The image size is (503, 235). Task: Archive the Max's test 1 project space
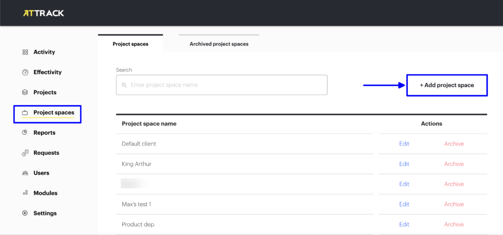454,204
